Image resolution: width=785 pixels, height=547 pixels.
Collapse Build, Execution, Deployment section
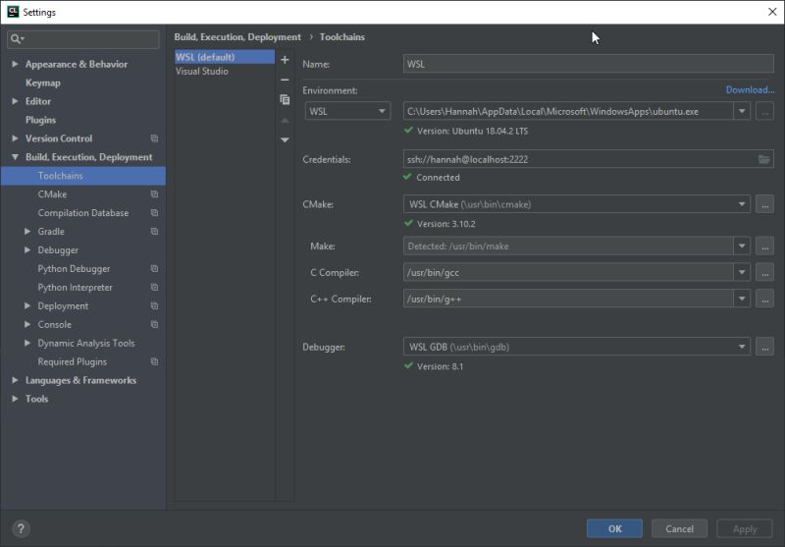coord(15,157)
